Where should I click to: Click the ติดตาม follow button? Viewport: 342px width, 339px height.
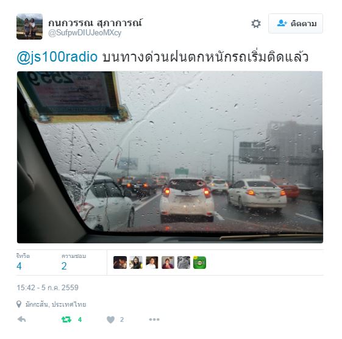(296, 23)
